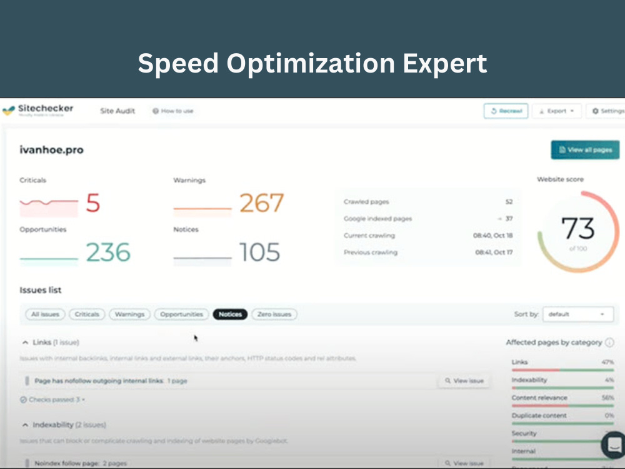The image size is (625, 469).
Task: Click the Security category label
Action: coord(524,433)
